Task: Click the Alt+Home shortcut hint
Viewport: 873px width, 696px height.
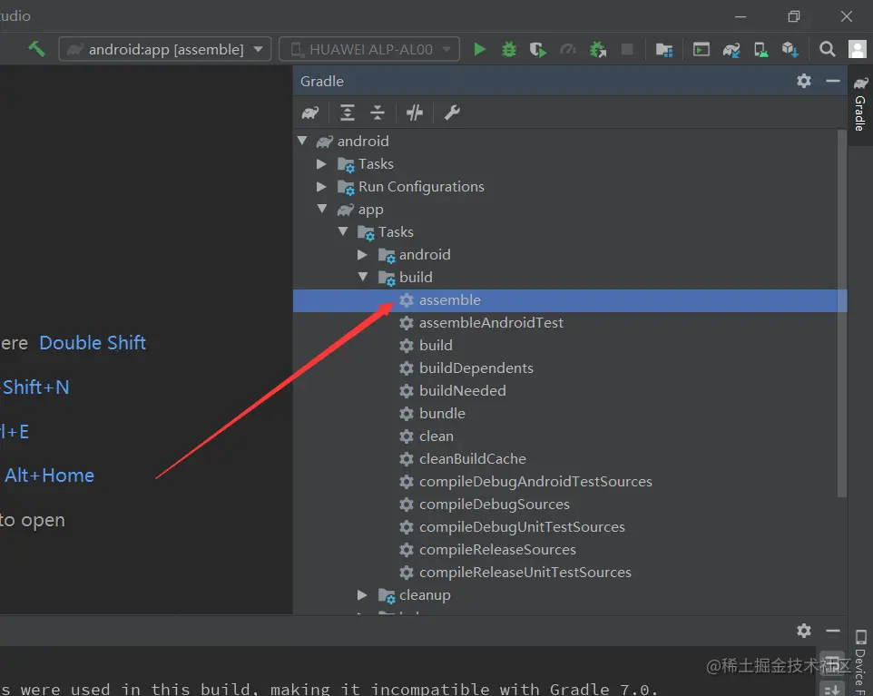Action: click(x=50, y=475)
